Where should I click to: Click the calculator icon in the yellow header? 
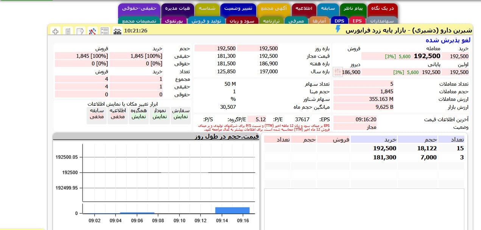68,31
